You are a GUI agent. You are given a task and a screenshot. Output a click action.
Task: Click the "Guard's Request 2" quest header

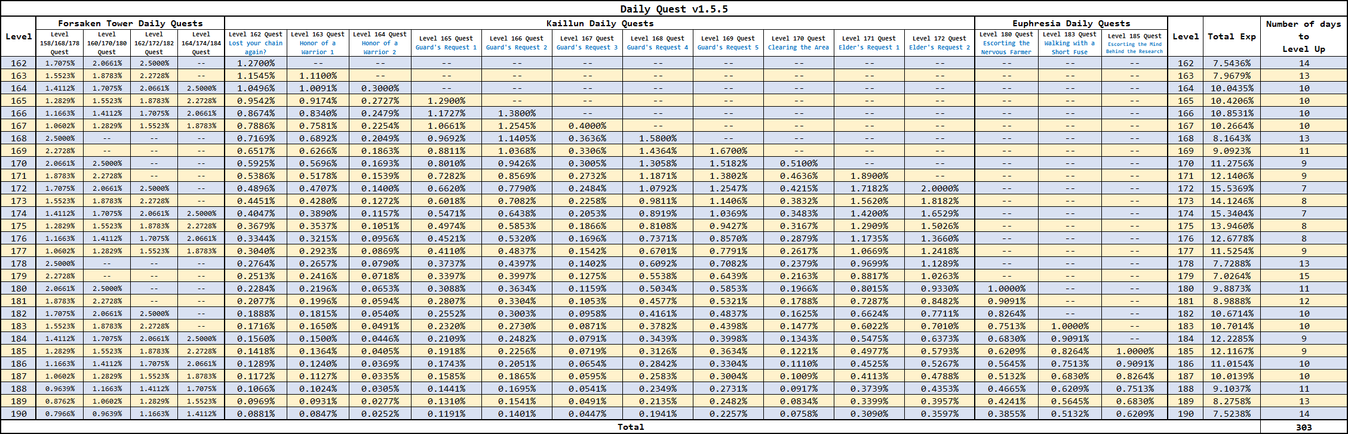pos(517,43)
